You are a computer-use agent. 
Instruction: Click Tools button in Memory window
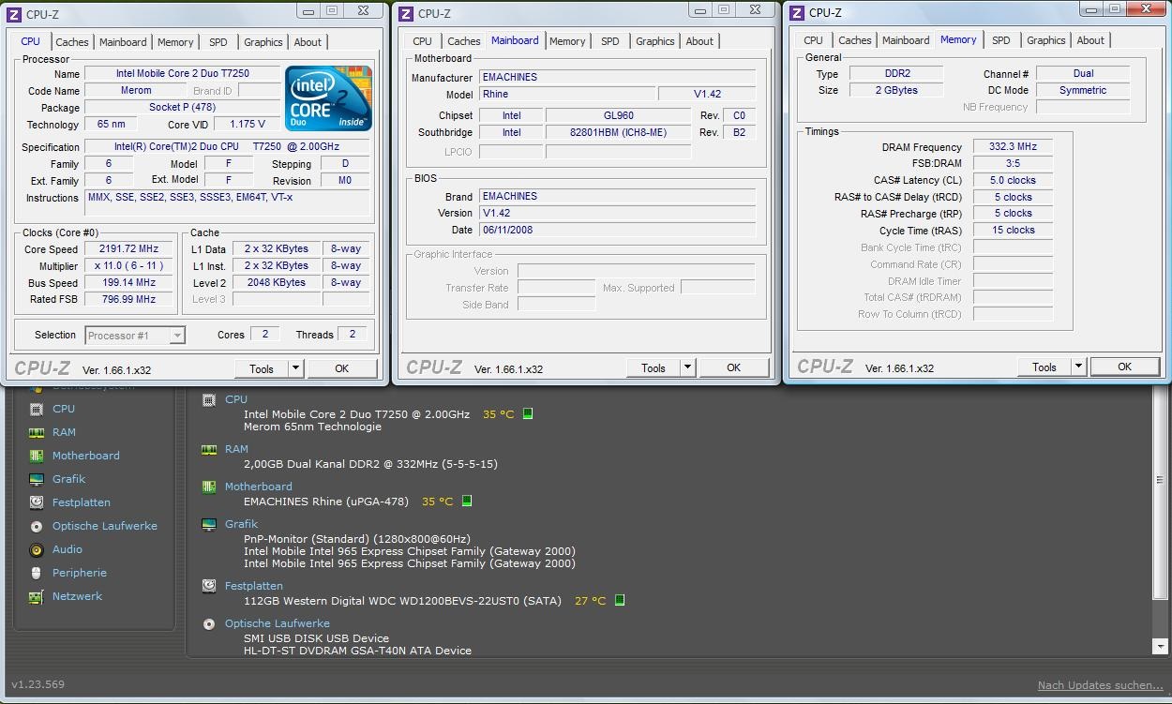(x=1044, y=367)
